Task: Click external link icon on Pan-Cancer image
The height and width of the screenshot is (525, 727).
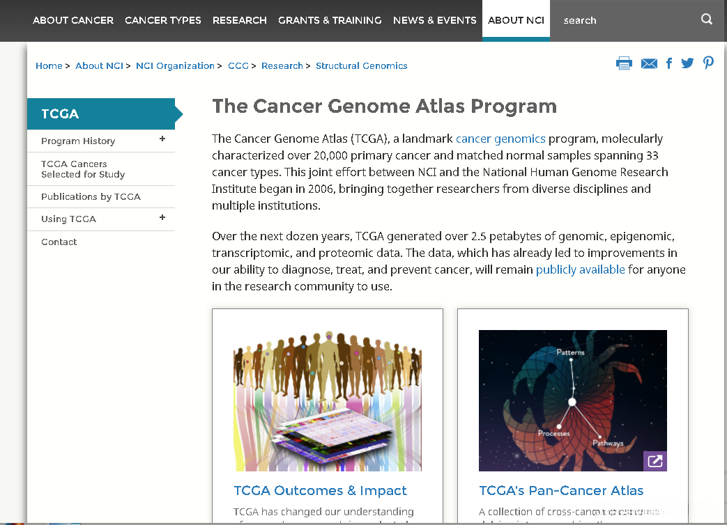Action: (655, 461)
